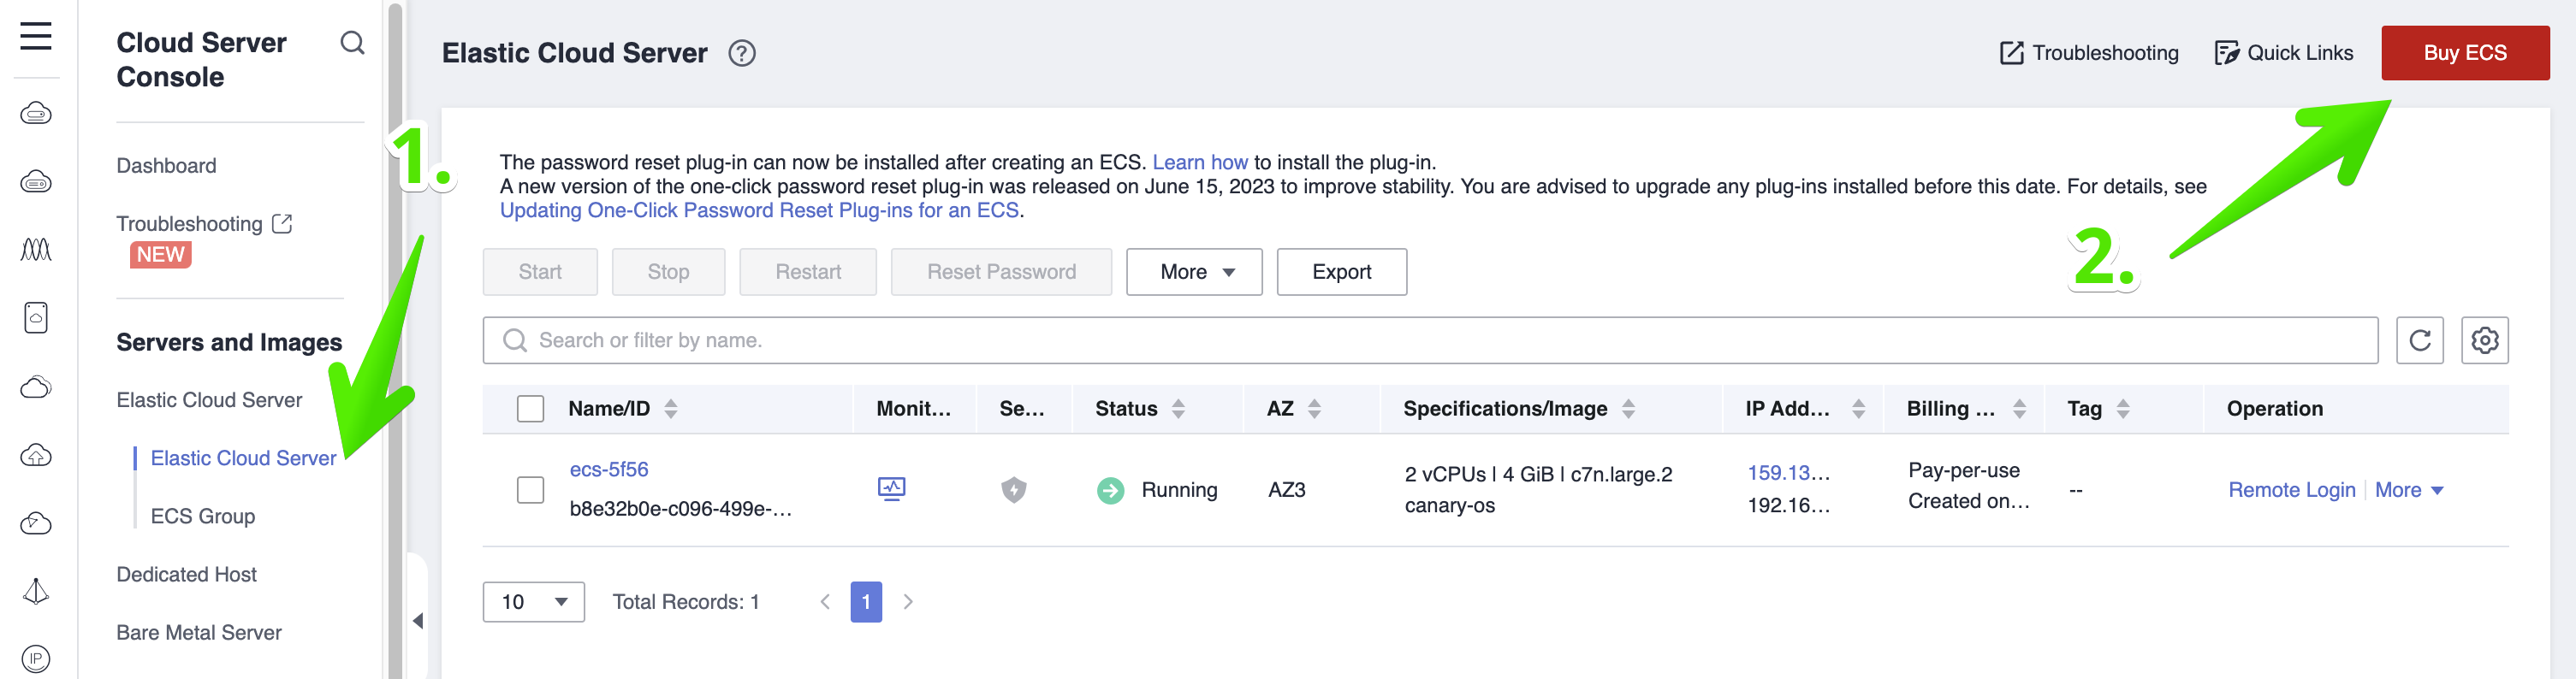Open monitoring icon for ecs-5f56

point(891,489)
